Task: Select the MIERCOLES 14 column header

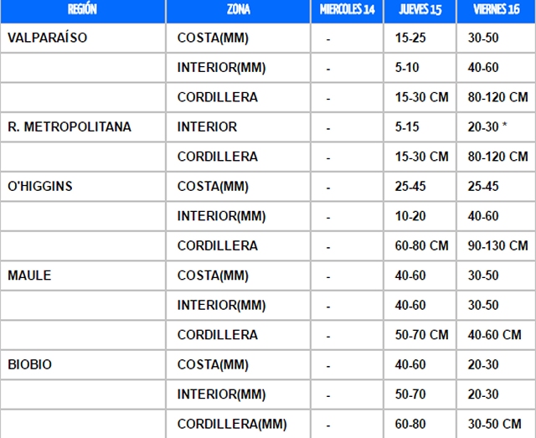Action: [x=347, y=10]
